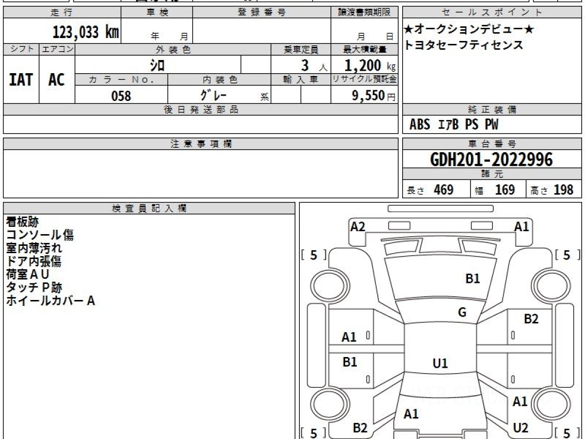This screenshot has width=585, height=439.
Task: Select chassis number GDH201-2022996
Action: pos(491,160)
